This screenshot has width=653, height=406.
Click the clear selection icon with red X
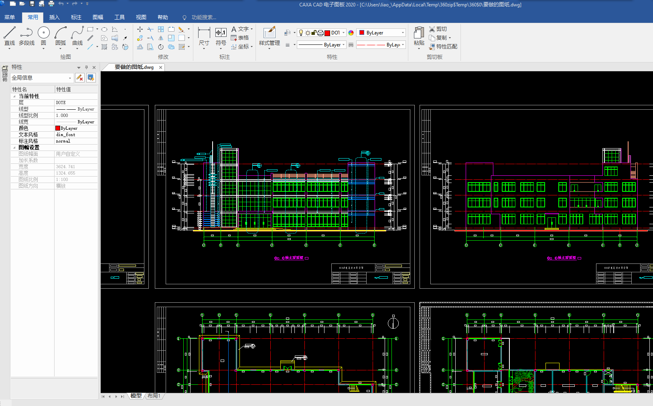pyautogui.click(x=80, y=78)
